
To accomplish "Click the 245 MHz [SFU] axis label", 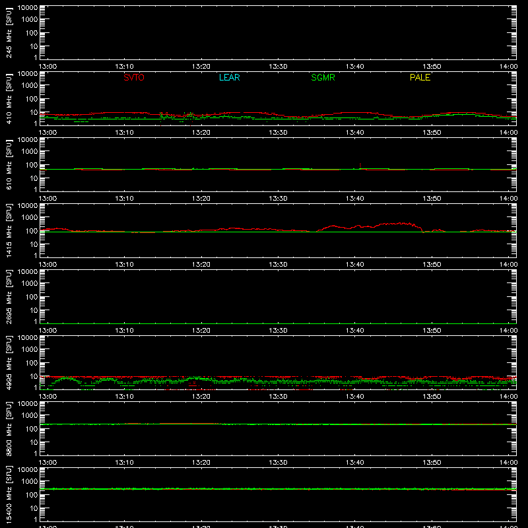I will click(9, 32).
